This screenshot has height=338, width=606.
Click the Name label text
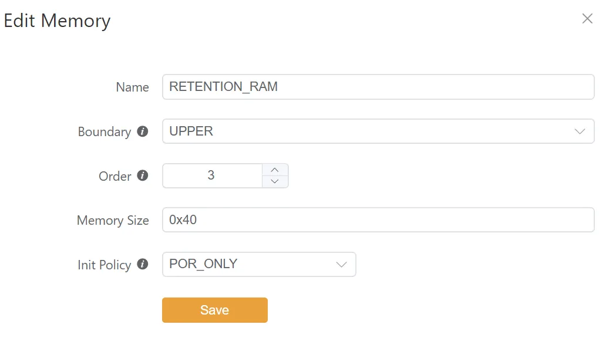(x=132, y=87)
